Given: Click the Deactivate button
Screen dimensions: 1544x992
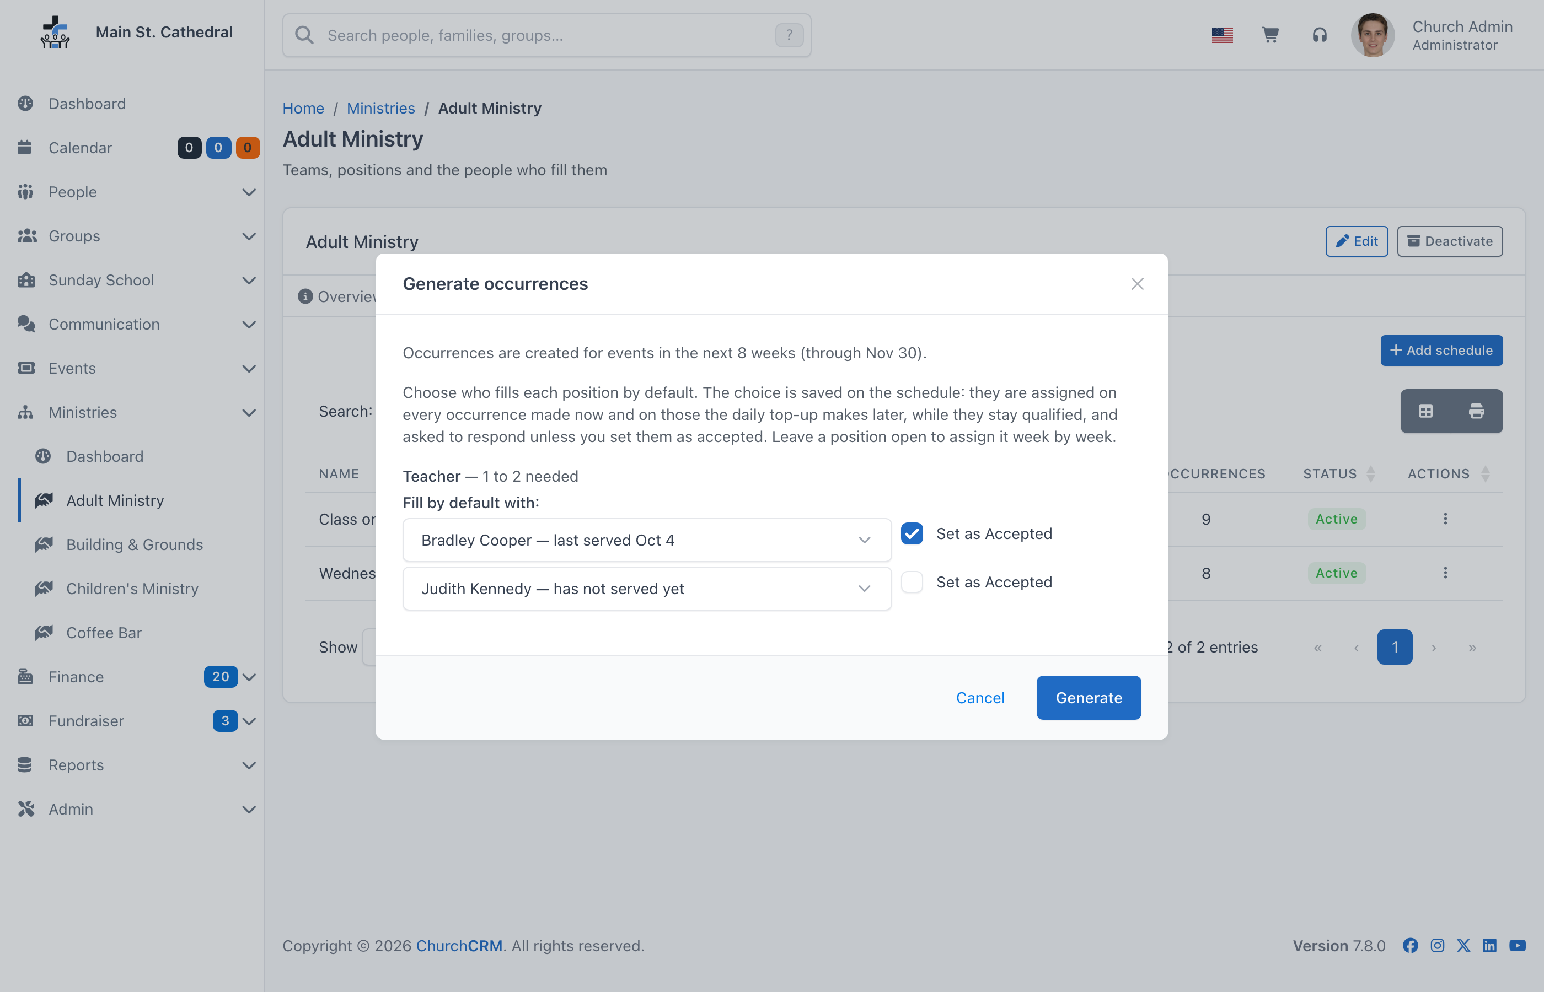Looking at the screenshot, I should point(1449,241).
